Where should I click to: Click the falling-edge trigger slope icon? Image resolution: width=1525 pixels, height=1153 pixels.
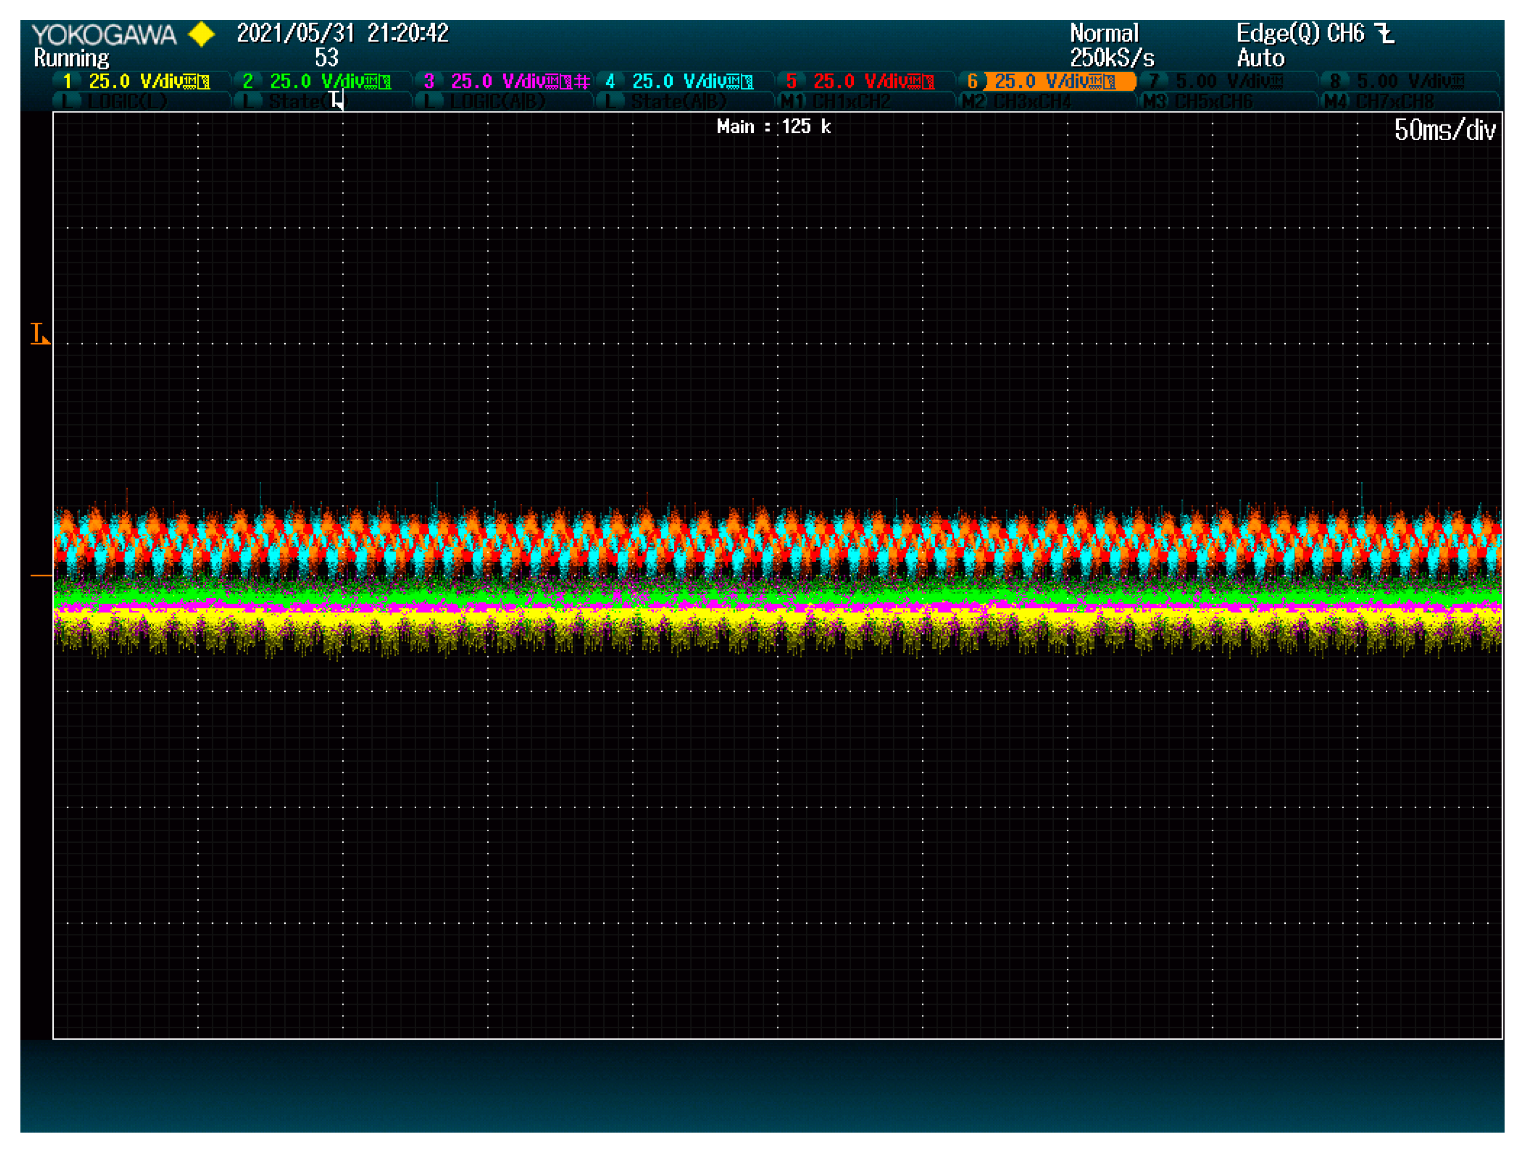pyautogui.click(x=1384, y=33)
